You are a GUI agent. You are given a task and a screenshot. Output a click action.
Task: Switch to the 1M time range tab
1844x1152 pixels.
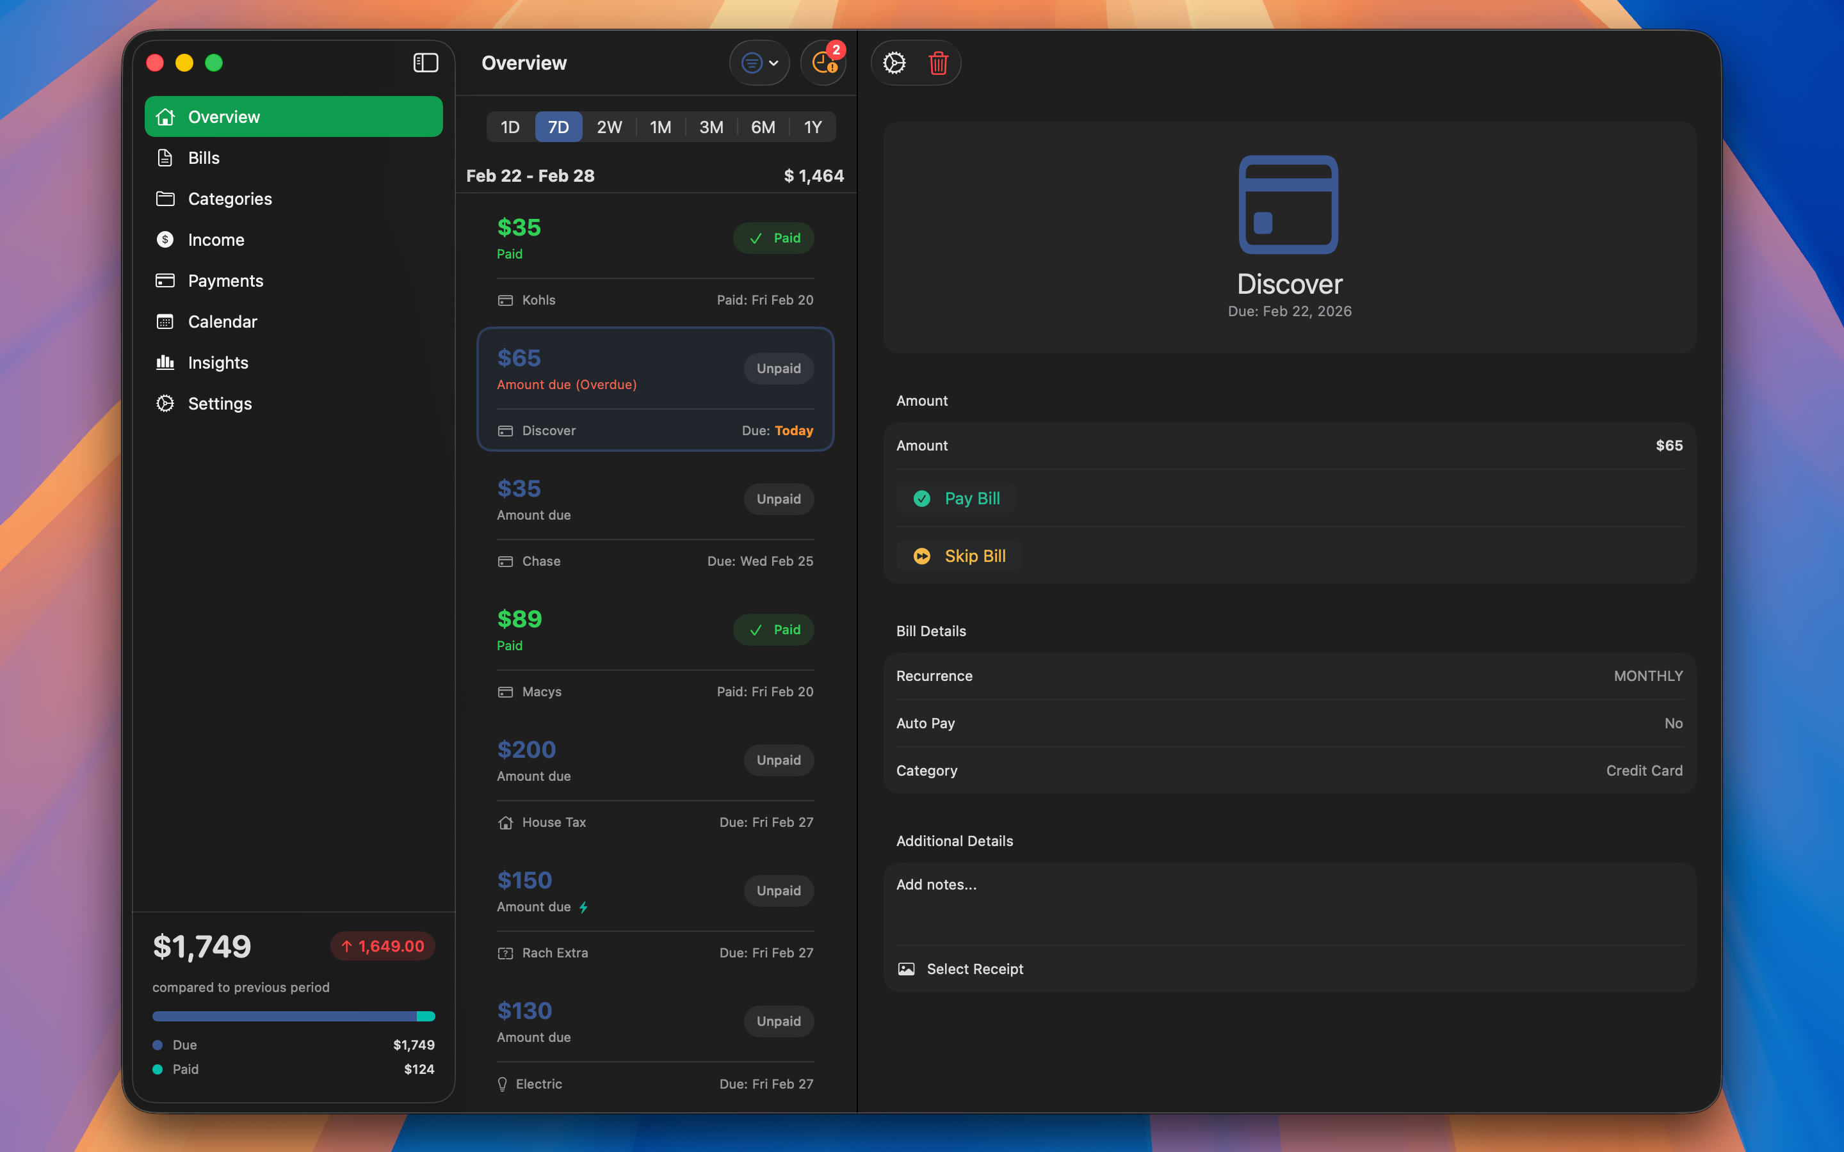[660, 127]
